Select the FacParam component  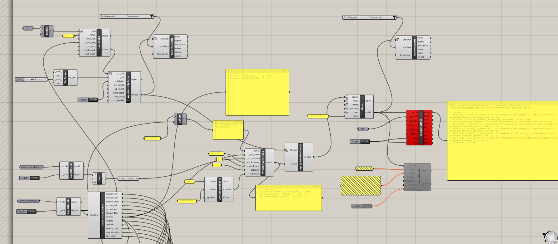coord(65,77)
